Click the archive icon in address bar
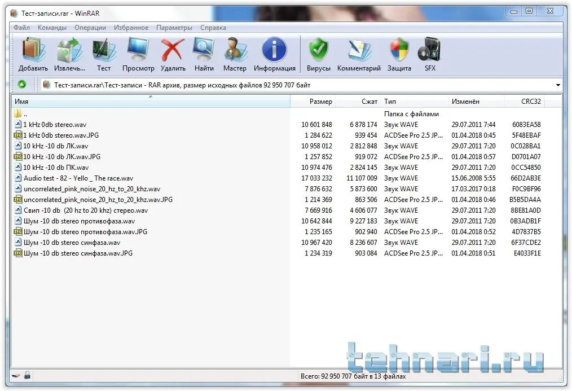Image resolution: width=572 pixels, height=391 pixels. click(x=46, y=85)
